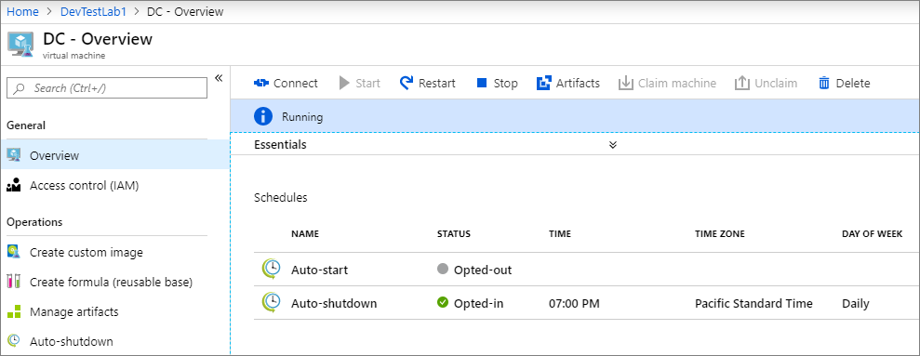920x356 pixels.
Task: Click the Artifacts button label
Action: pos(578,84)
